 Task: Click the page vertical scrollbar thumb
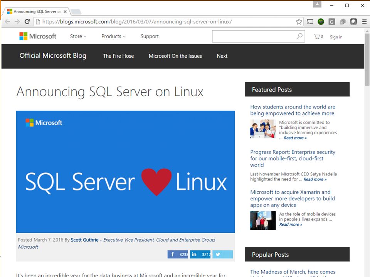[x=367, y=59]
